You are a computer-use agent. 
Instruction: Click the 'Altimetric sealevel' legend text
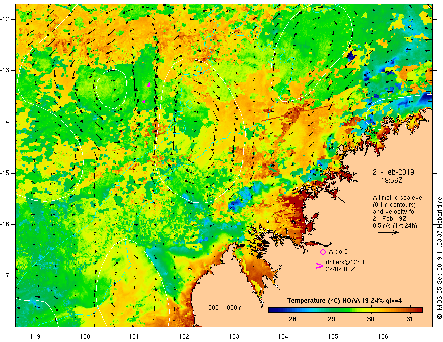click(x=398, y=198)
